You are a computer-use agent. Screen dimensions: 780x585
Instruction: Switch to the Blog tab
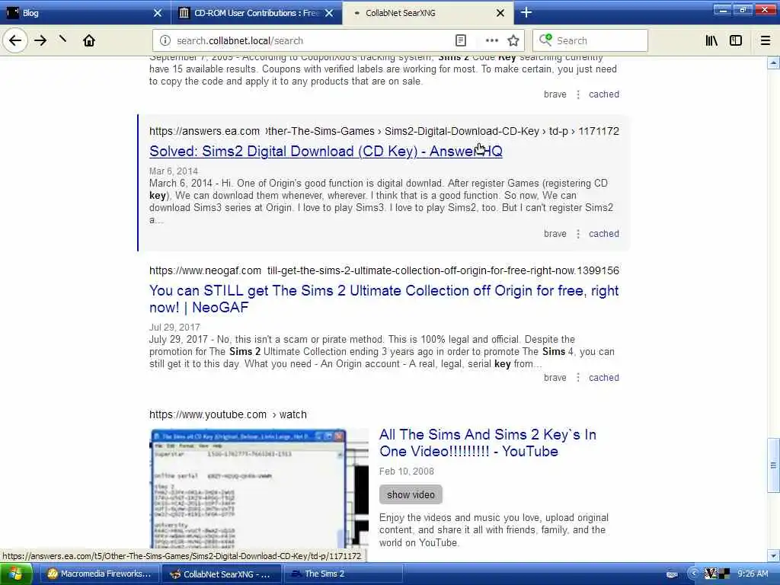(x=85, y=13)
